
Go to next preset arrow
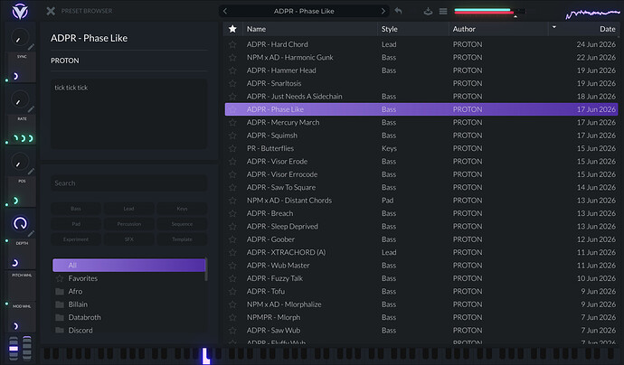click(383, 11)
